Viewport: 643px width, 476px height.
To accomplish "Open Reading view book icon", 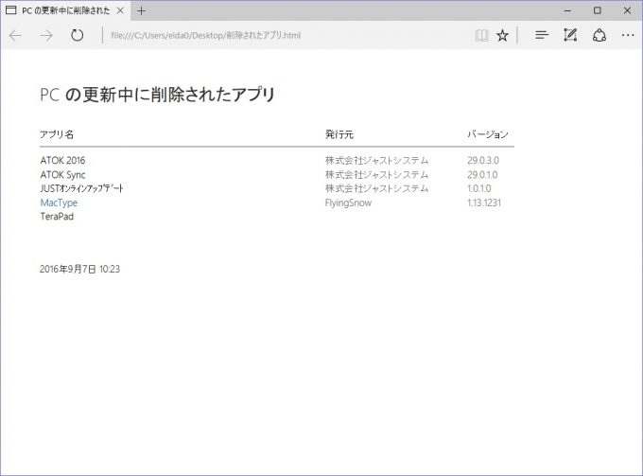I will click(x=482, y=35).
